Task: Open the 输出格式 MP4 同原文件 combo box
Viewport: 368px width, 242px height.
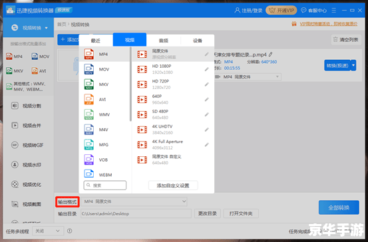Action: pyautogui.click(x=134, y=201)
